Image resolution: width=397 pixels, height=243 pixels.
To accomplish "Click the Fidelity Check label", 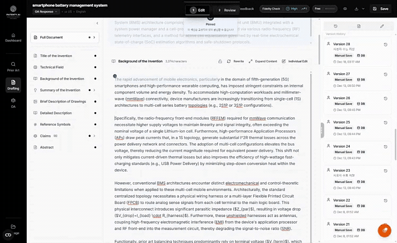I will tap(271, 9).
